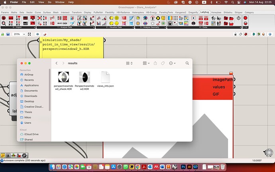275x172 pixels.
Task: Click the Finder sidebar scrollbar
Action: point(50,90)
